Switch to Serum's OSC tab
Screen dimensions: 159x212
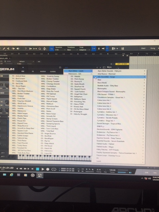pos(23,71)
